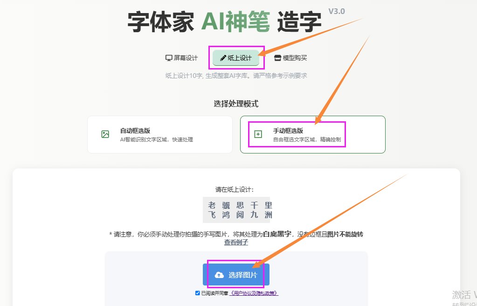Click the monitor icon beside 屏幕设计
Image resolution: width=477 pixels, height=306 pixels.
168,58
